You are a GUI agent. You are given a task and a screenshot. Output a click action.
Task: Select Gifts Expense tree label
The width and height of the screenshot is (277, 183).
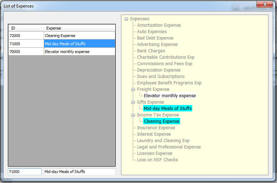[x=151, y=102]
